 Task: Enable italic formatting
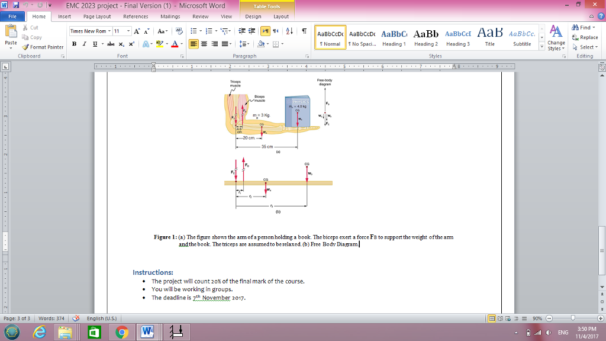83,44
